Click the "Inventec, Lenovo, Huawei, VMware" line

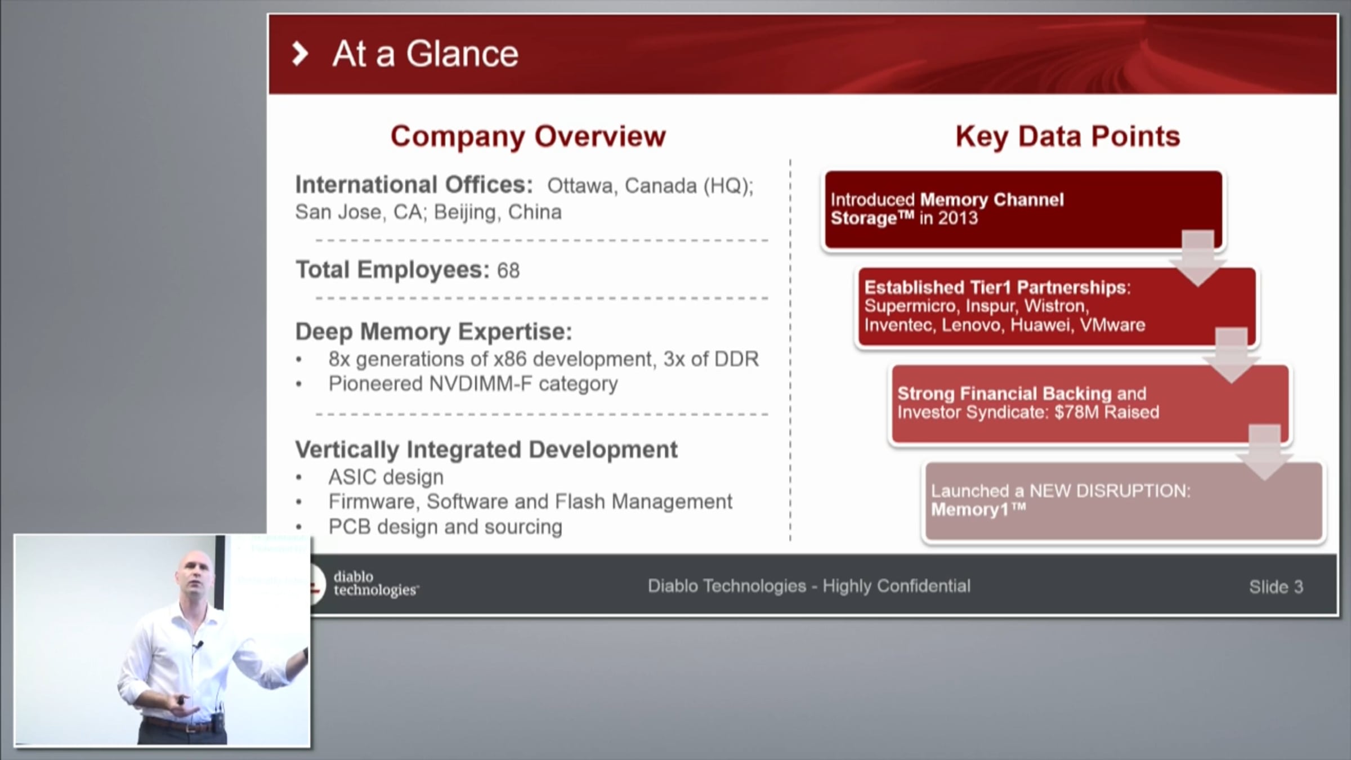[x=1005, y=325]
